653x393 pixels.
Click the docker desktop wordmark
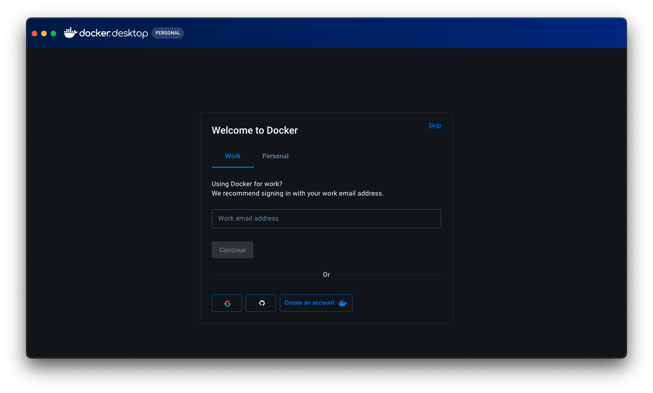pyautogui.click(x=113, y=33)
